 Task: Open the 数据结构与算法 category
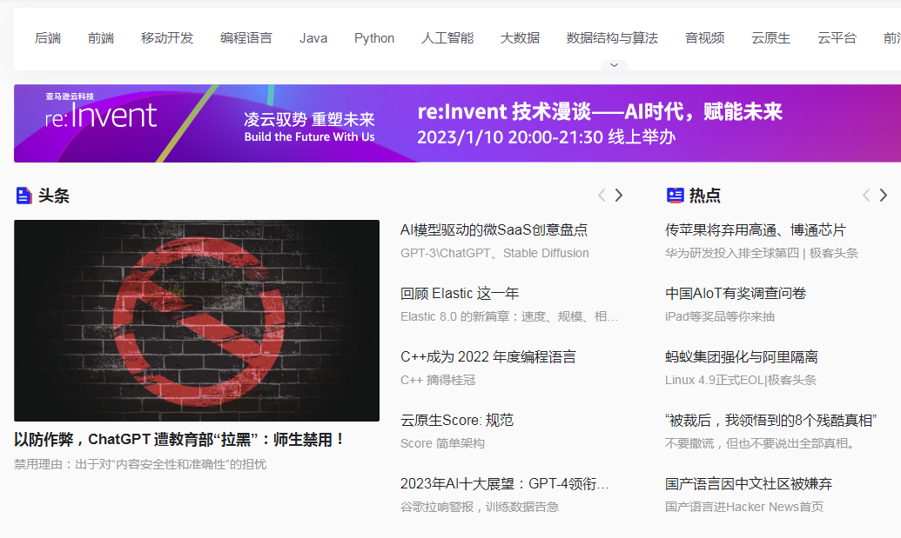[612, 38]
